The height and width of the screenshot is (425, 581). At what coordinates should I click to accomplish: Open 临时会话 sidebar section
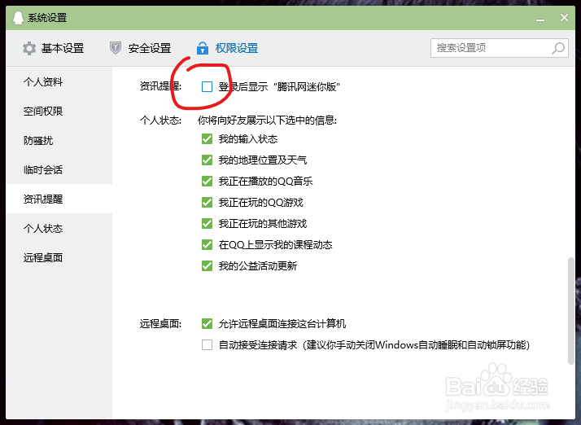(x=59, y=169)
